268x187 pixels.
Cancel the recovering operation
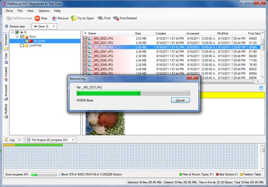pyautogui.click(x=180, y=100)
